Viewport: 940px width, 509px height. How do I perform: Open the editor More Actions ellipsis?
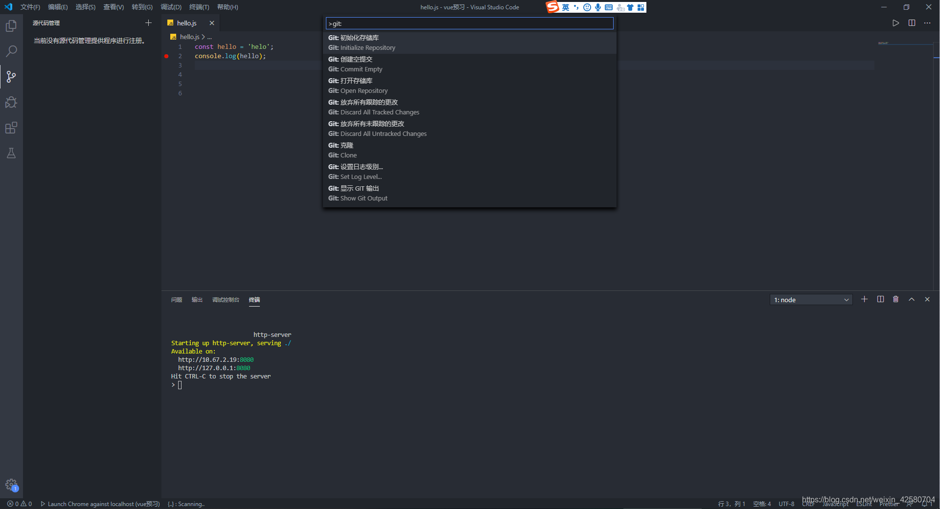coord(927,23)
